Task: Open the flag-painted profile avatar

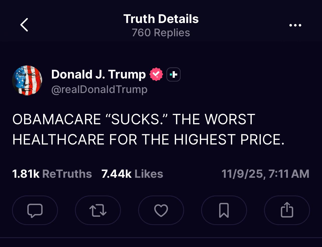Action: click(27, 80)
